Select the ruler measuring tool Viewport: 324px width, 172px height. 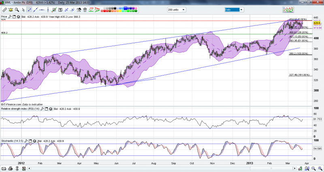pyautogui.click(x=5, y=10)
